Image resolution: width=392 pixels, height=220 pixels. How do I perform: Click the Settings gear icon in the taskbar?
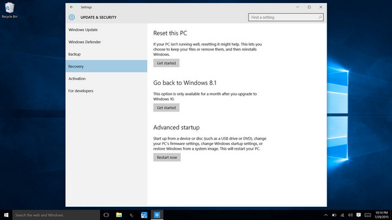tap(157, 215)
